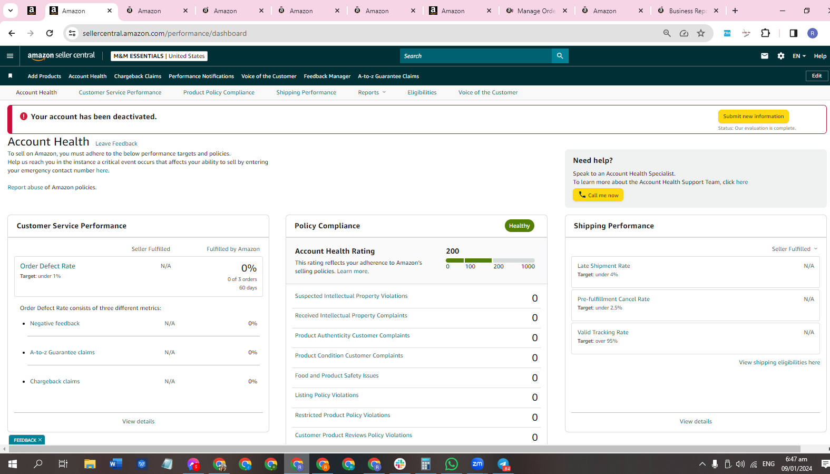Click the Order Defect Rate link
Screen dimensions: 830x474
tap(47, 266)
